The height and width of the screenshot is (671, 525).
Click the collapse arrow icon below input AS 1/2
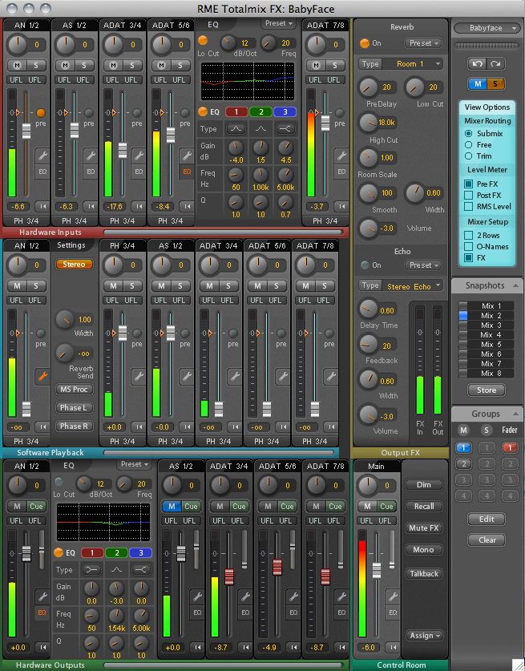click(88, 207)
